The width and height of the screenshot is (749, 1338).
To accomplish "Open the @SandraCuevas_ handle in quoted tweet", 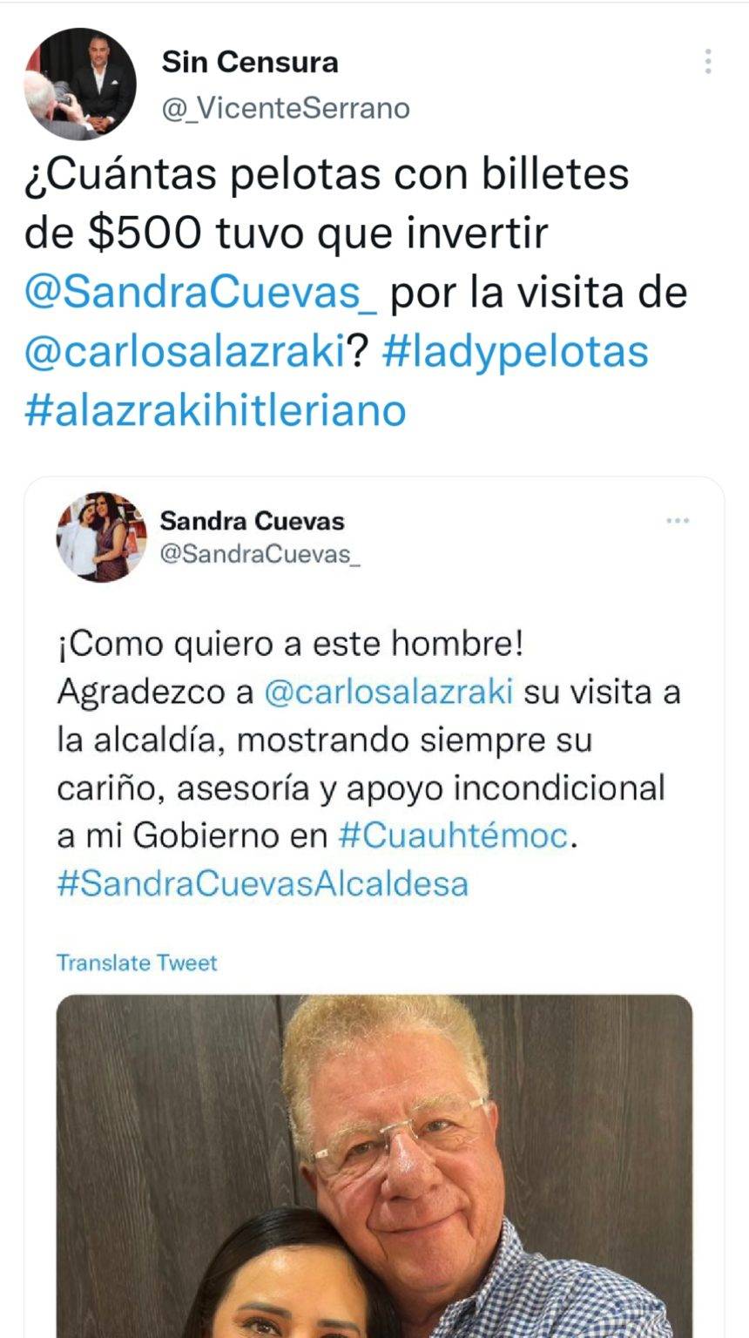I will (x=260, y=555).
